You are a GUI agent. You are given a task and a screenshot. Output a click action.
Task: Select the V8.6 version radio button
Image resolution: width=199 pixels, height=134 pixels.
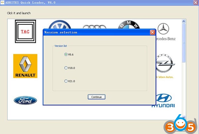click(x=66, y=54)
